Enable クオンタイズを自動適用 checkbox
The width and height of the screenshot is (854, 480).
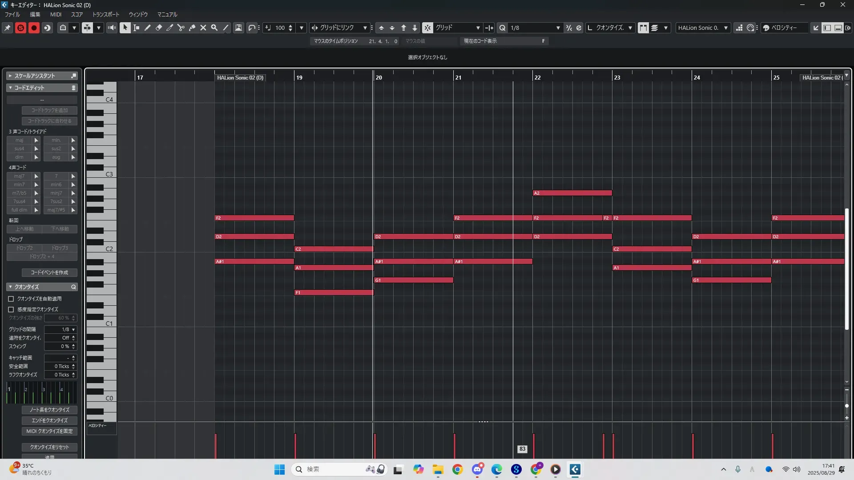(x=11, y=299)
